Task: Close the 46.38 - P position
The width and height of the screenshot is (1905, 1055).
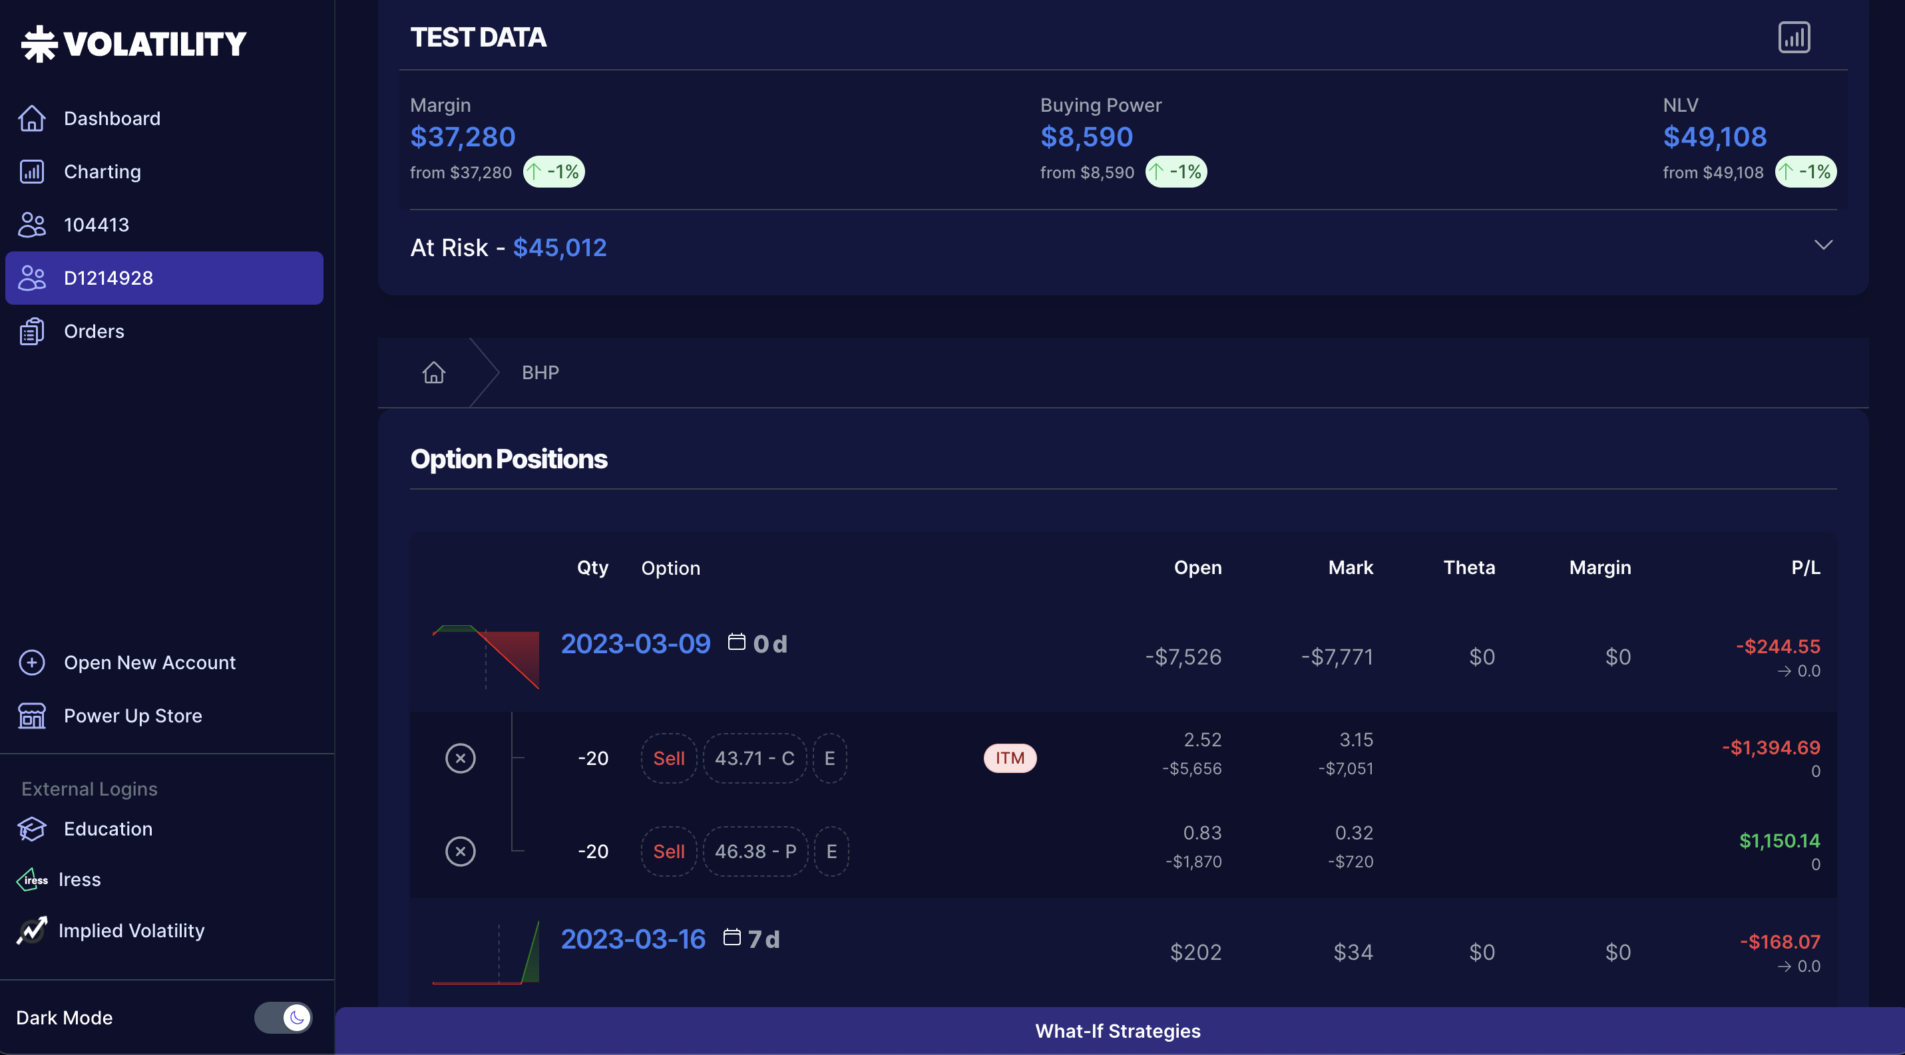Action: tap(460, 851)
